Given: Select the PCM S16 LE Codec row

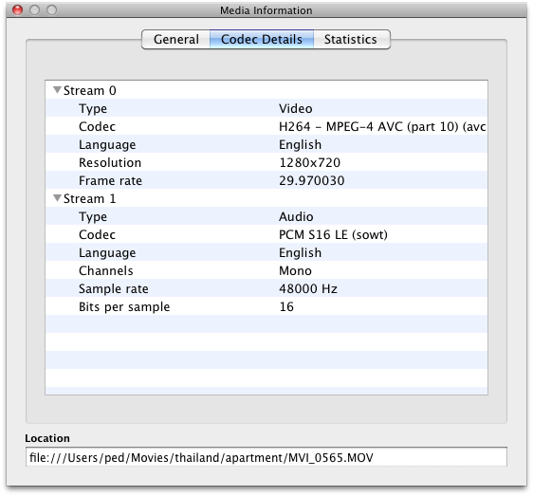Looking at the screenshot, I should (266, 234).
